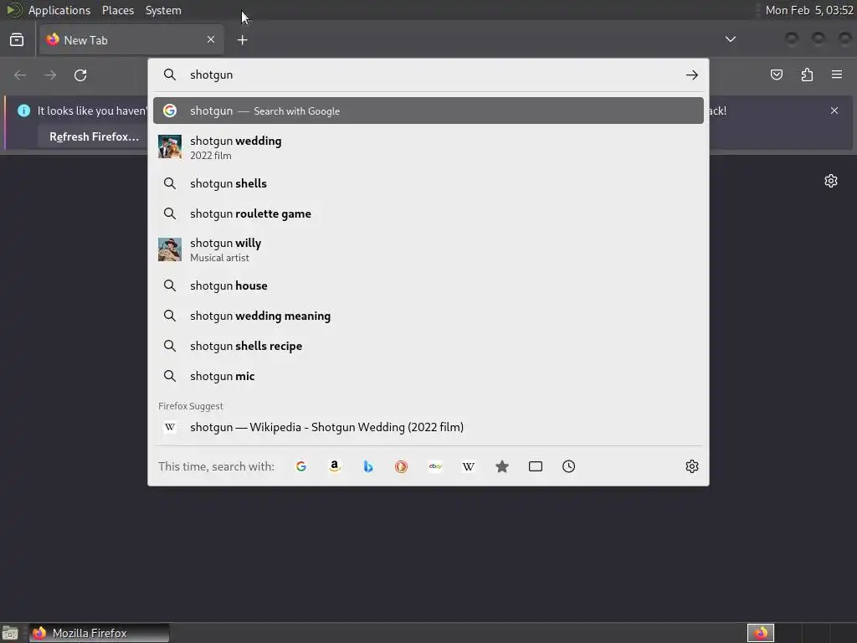Dismiss the refresh Firefox notification
Screen dimensions: 857x643
pyautogui.click(x=834, y=111)
